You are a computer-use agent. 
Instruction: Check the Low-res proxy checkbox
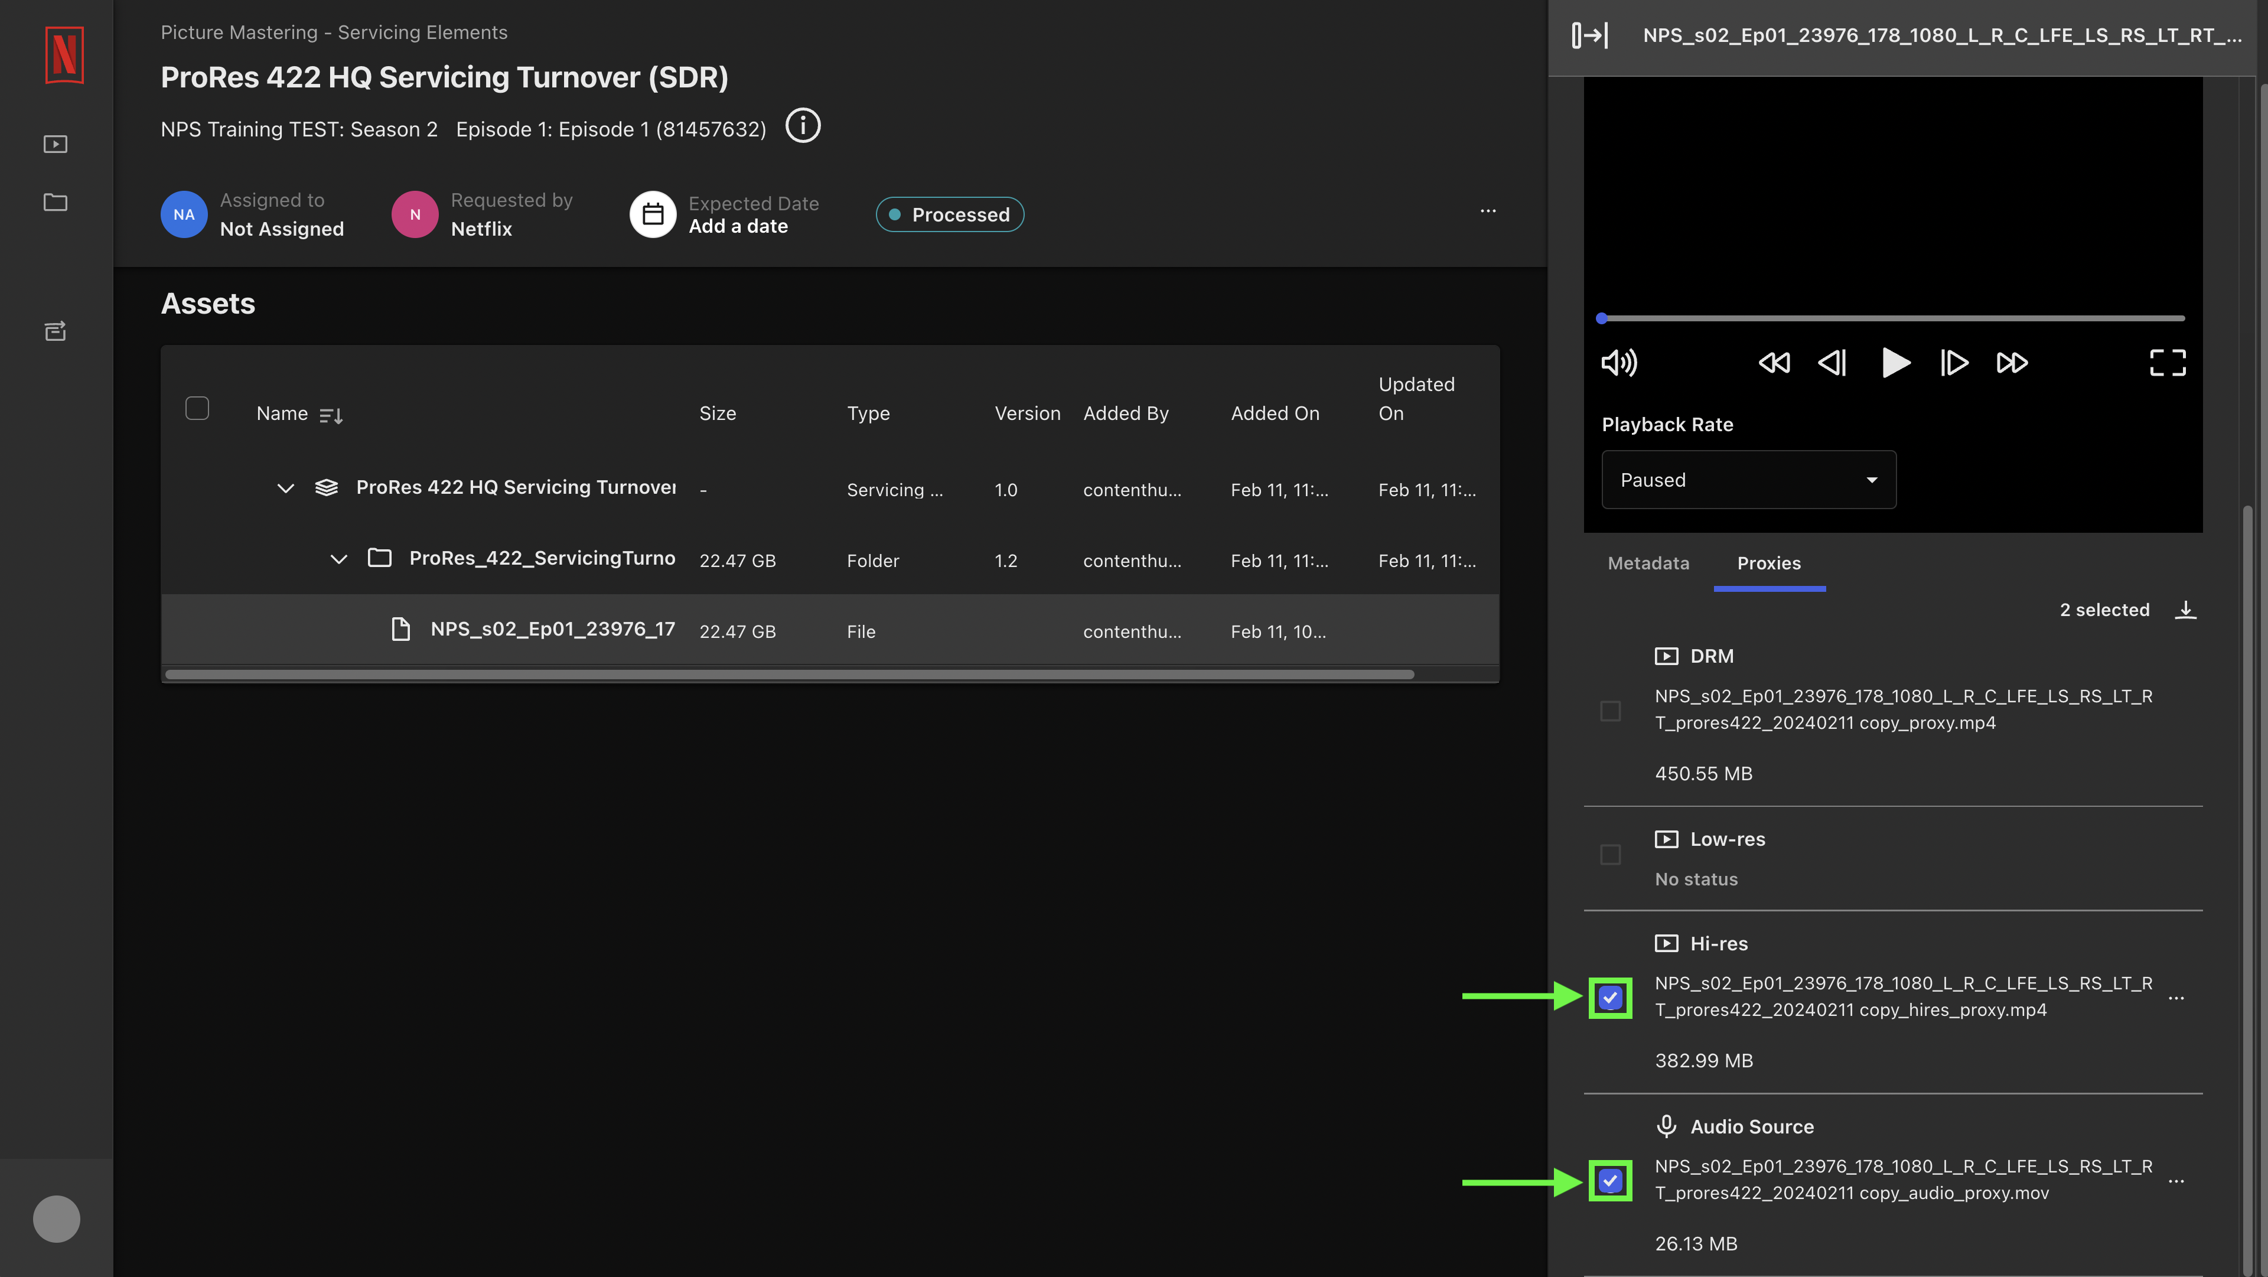pos(1610,854)
